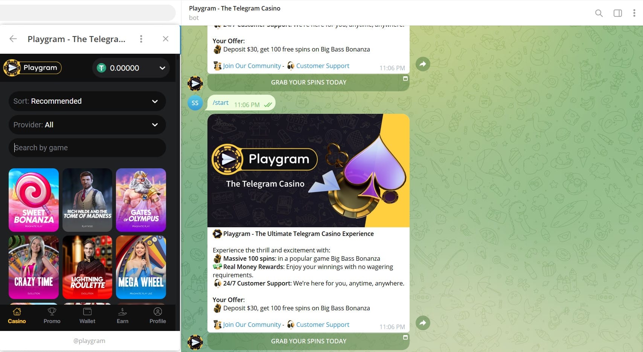Click the chat title Playgram - The Telegram Casino
The image size is (643, 352).
pos(235,8)
